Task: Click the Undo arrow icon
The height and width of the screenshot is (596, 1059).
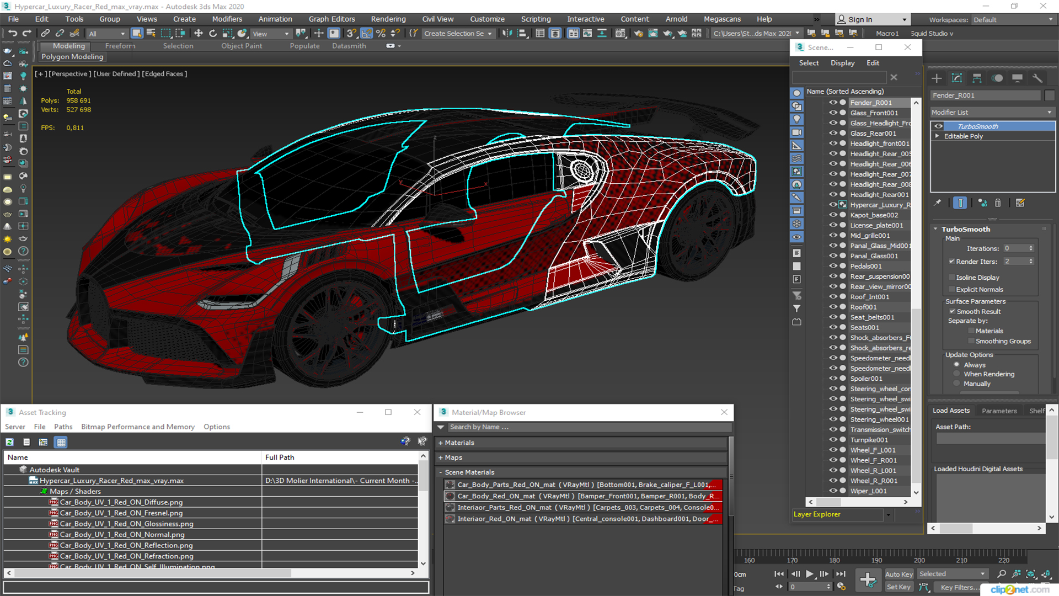Action: coord(12,34)
